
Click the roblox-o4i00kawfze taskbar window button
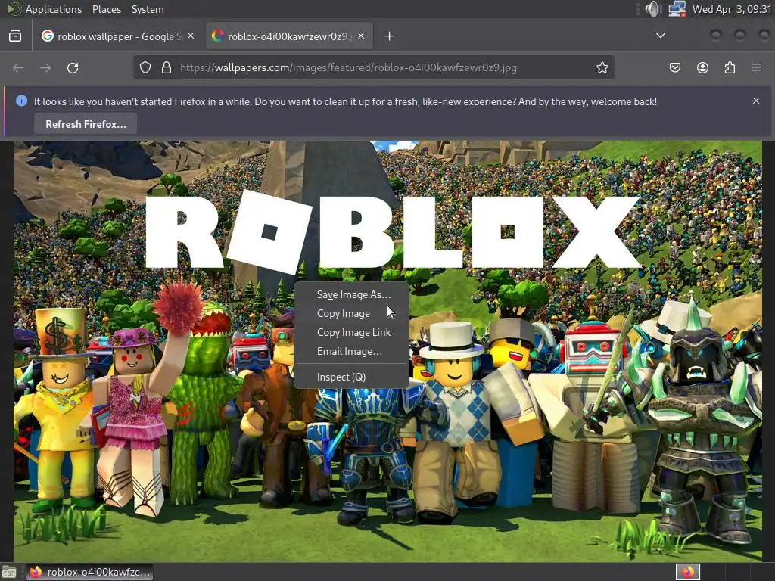(89, 572)
